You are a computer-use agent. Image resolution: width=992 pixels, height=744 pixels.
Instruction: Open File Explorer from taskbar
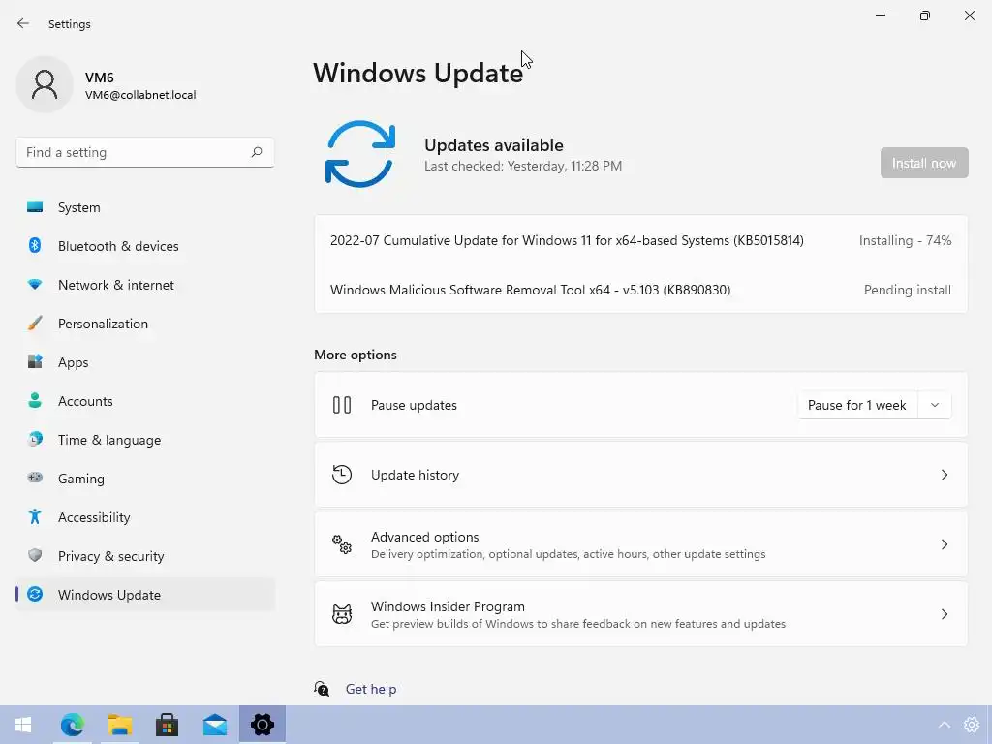119,725
